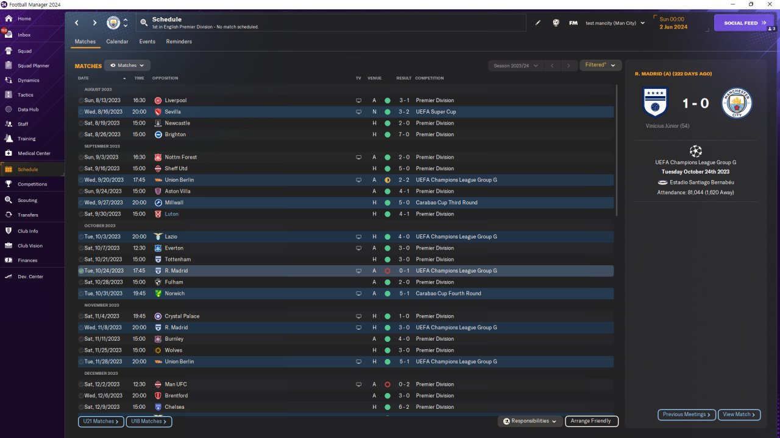The width and height of the screenshot is (780, 438).
Task: Go to the Transfers screen
Action: [28, 215]
